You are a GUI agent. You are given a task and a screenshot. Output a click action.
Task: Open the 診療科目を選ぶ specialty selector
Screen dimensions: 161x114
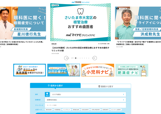click(85, 100)
